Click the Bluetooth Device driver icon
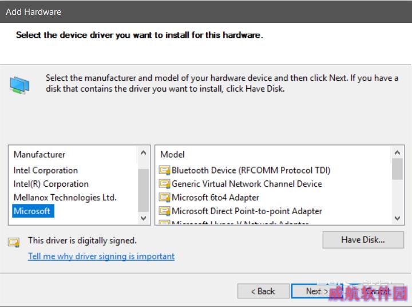412x307 pixels. (x=165, y=171)
